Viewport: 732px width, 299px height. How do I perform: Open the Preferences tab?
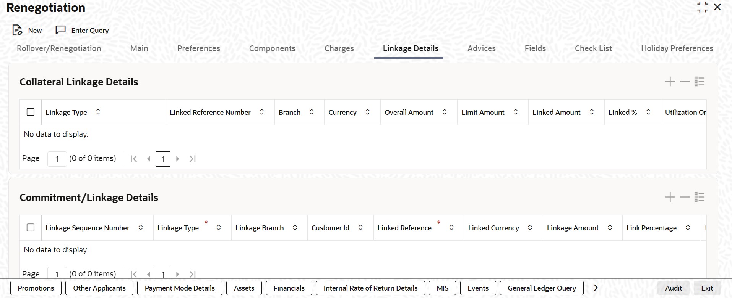click(199, 48)
